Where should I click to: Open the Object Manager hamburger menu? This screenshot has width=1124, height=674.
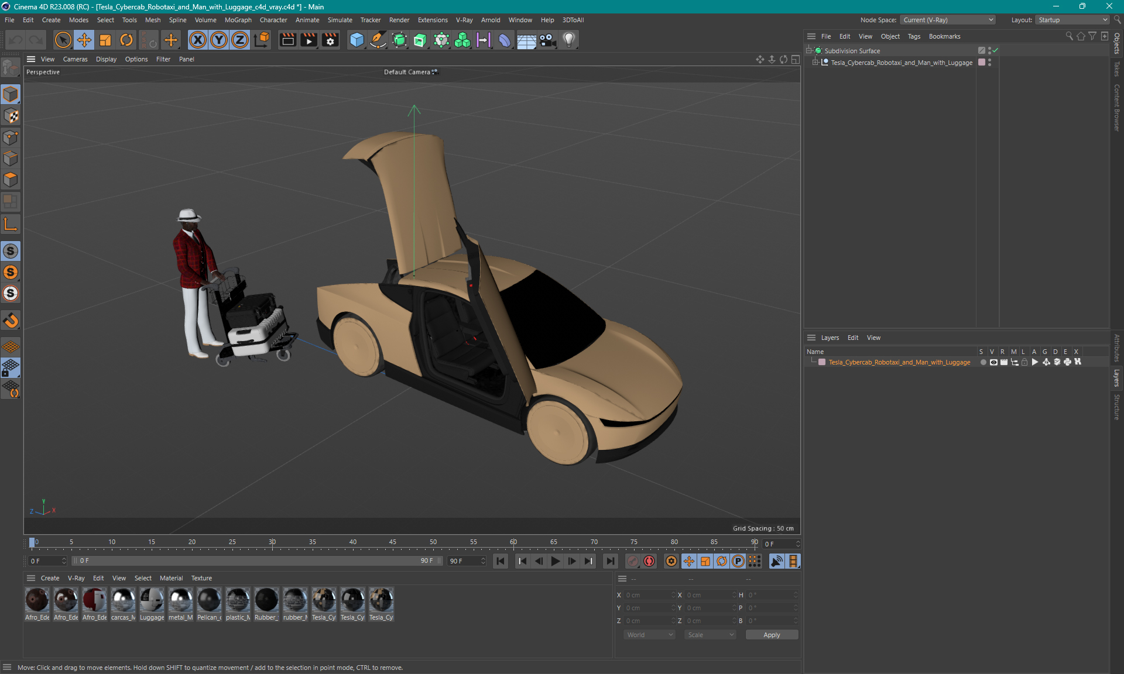[811, 36]
